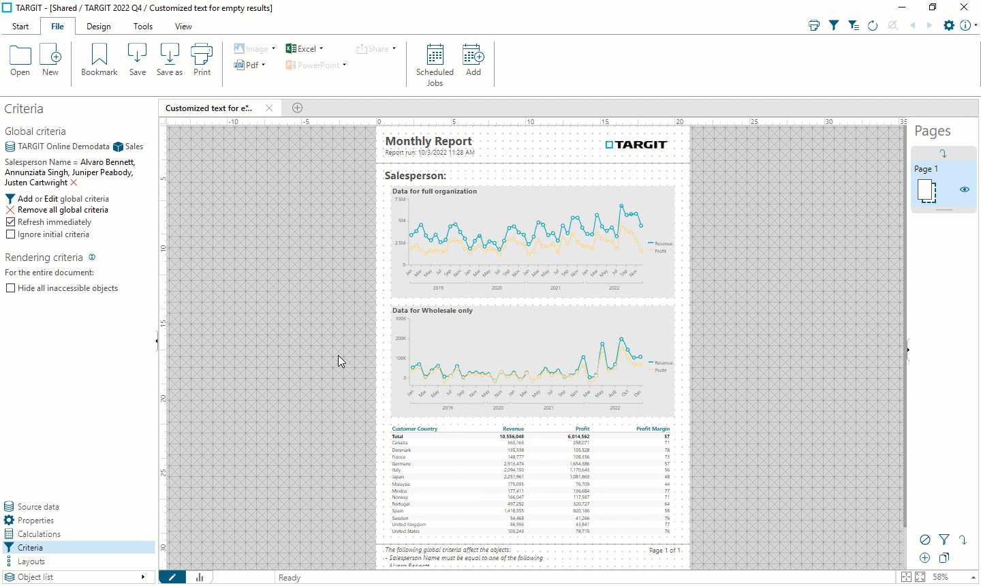Click the Open folder icon in the ribbon
This screenshot has width=981, height=586.
pyautogui.click(x=20, y=55)
